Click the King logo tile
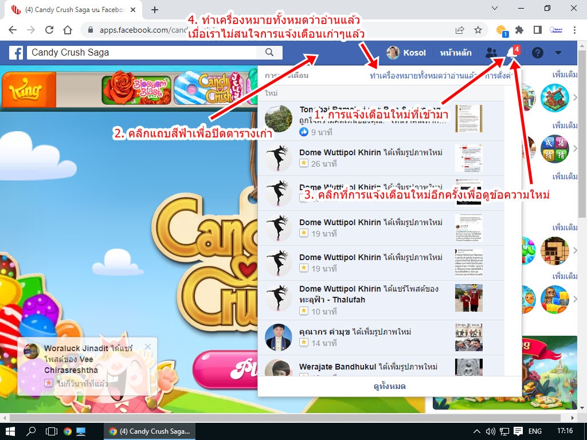The image size is (587, 440). [29, 90]
